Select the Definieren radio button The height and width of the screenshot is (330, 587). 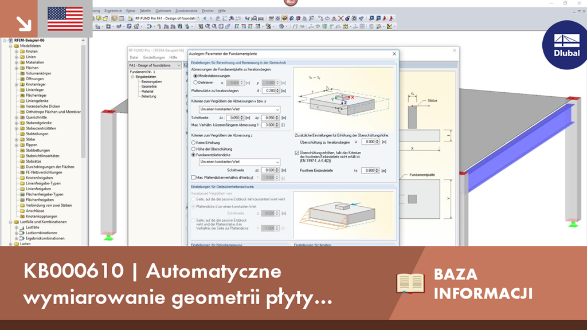pyautogui.click(x=195, y=82)
